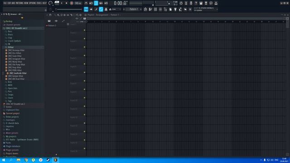The width and height of the screenshot is (290, 163).
Task: Click the download content library icon
Action: 216,3
